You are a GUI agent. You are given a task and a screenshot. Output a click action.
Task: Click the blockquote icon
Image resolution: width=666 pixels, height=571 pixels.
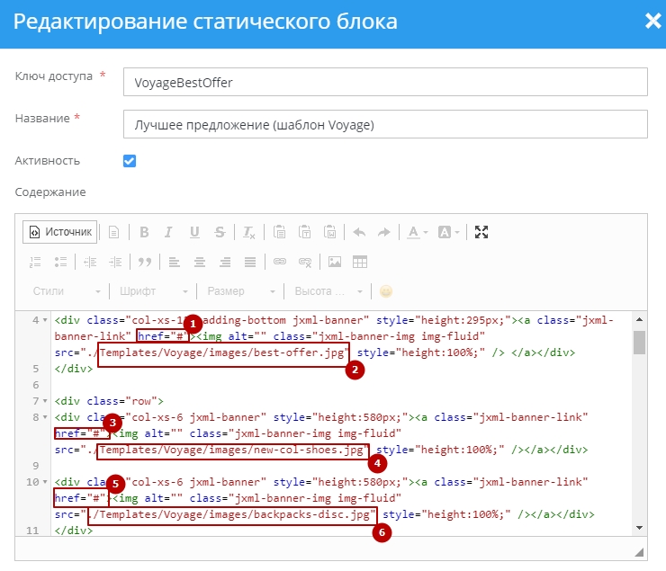click(144, 262)
